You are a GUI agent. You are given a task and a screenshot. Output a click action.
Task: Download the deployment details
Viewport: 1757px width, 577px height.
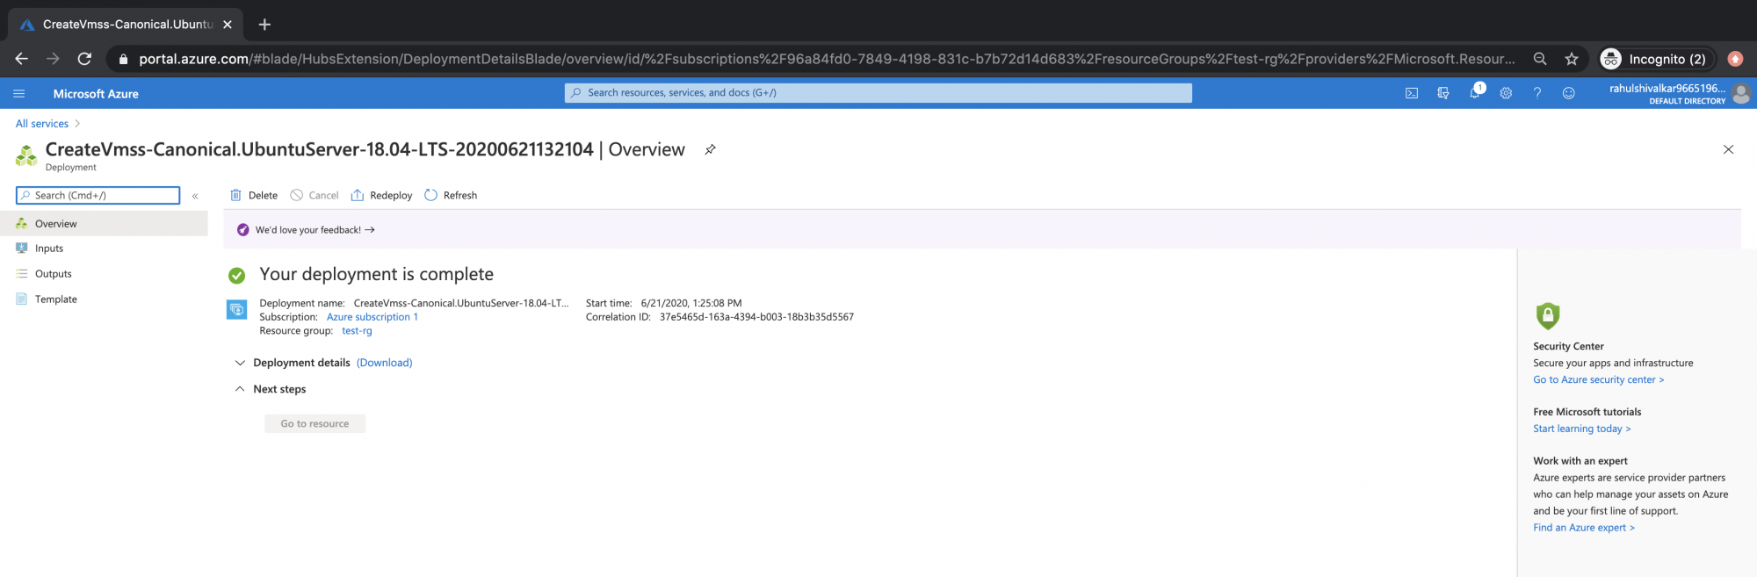click(x=384, y=363)
